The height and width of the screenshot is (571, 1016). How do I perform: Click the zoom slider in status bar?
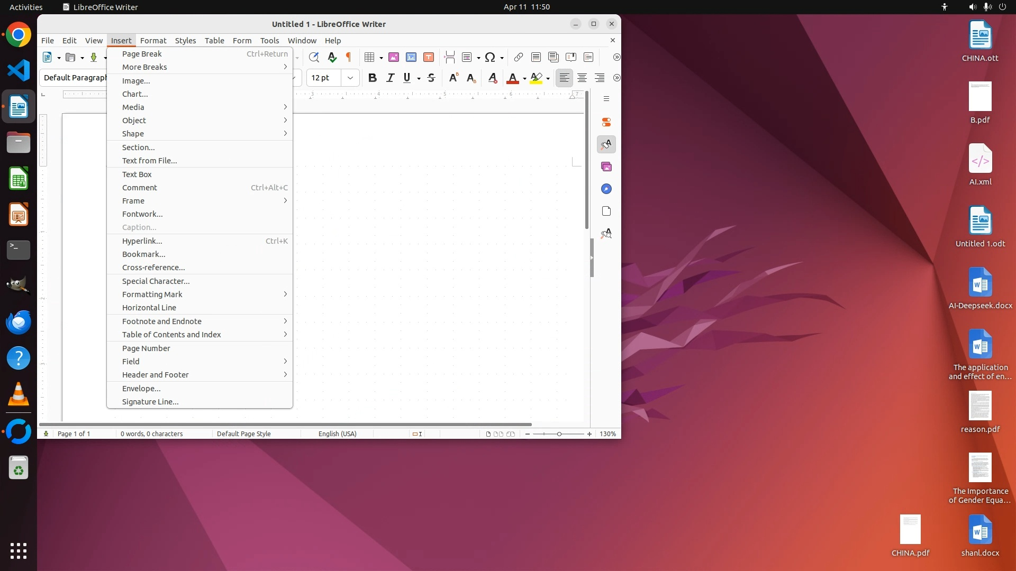pos(558,434)
